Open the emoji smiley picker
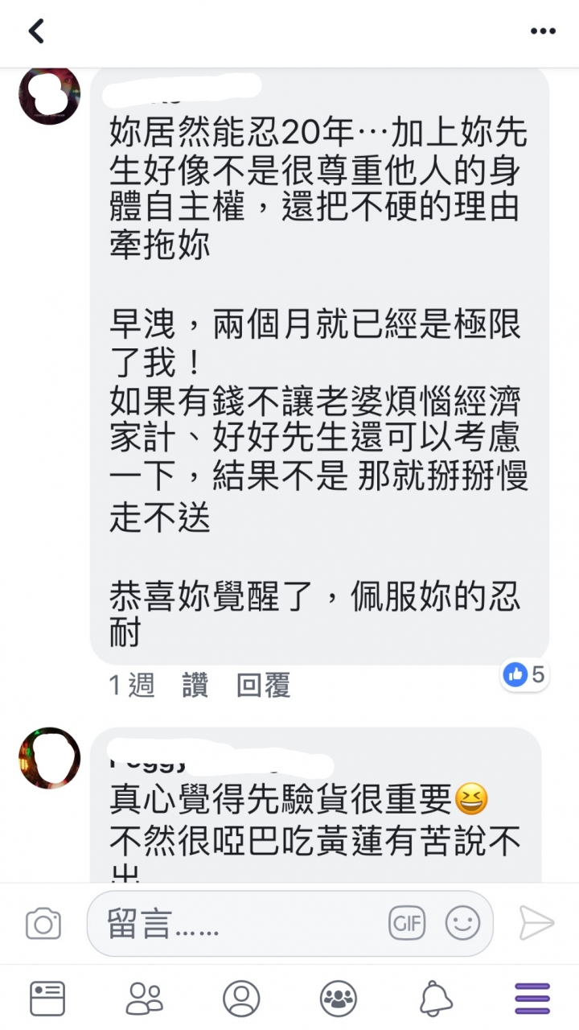 pos(462,923)
